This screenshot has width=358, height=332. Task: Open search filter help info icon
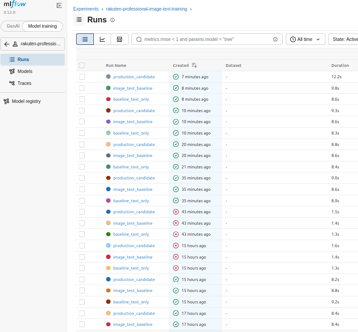(275, 39)
